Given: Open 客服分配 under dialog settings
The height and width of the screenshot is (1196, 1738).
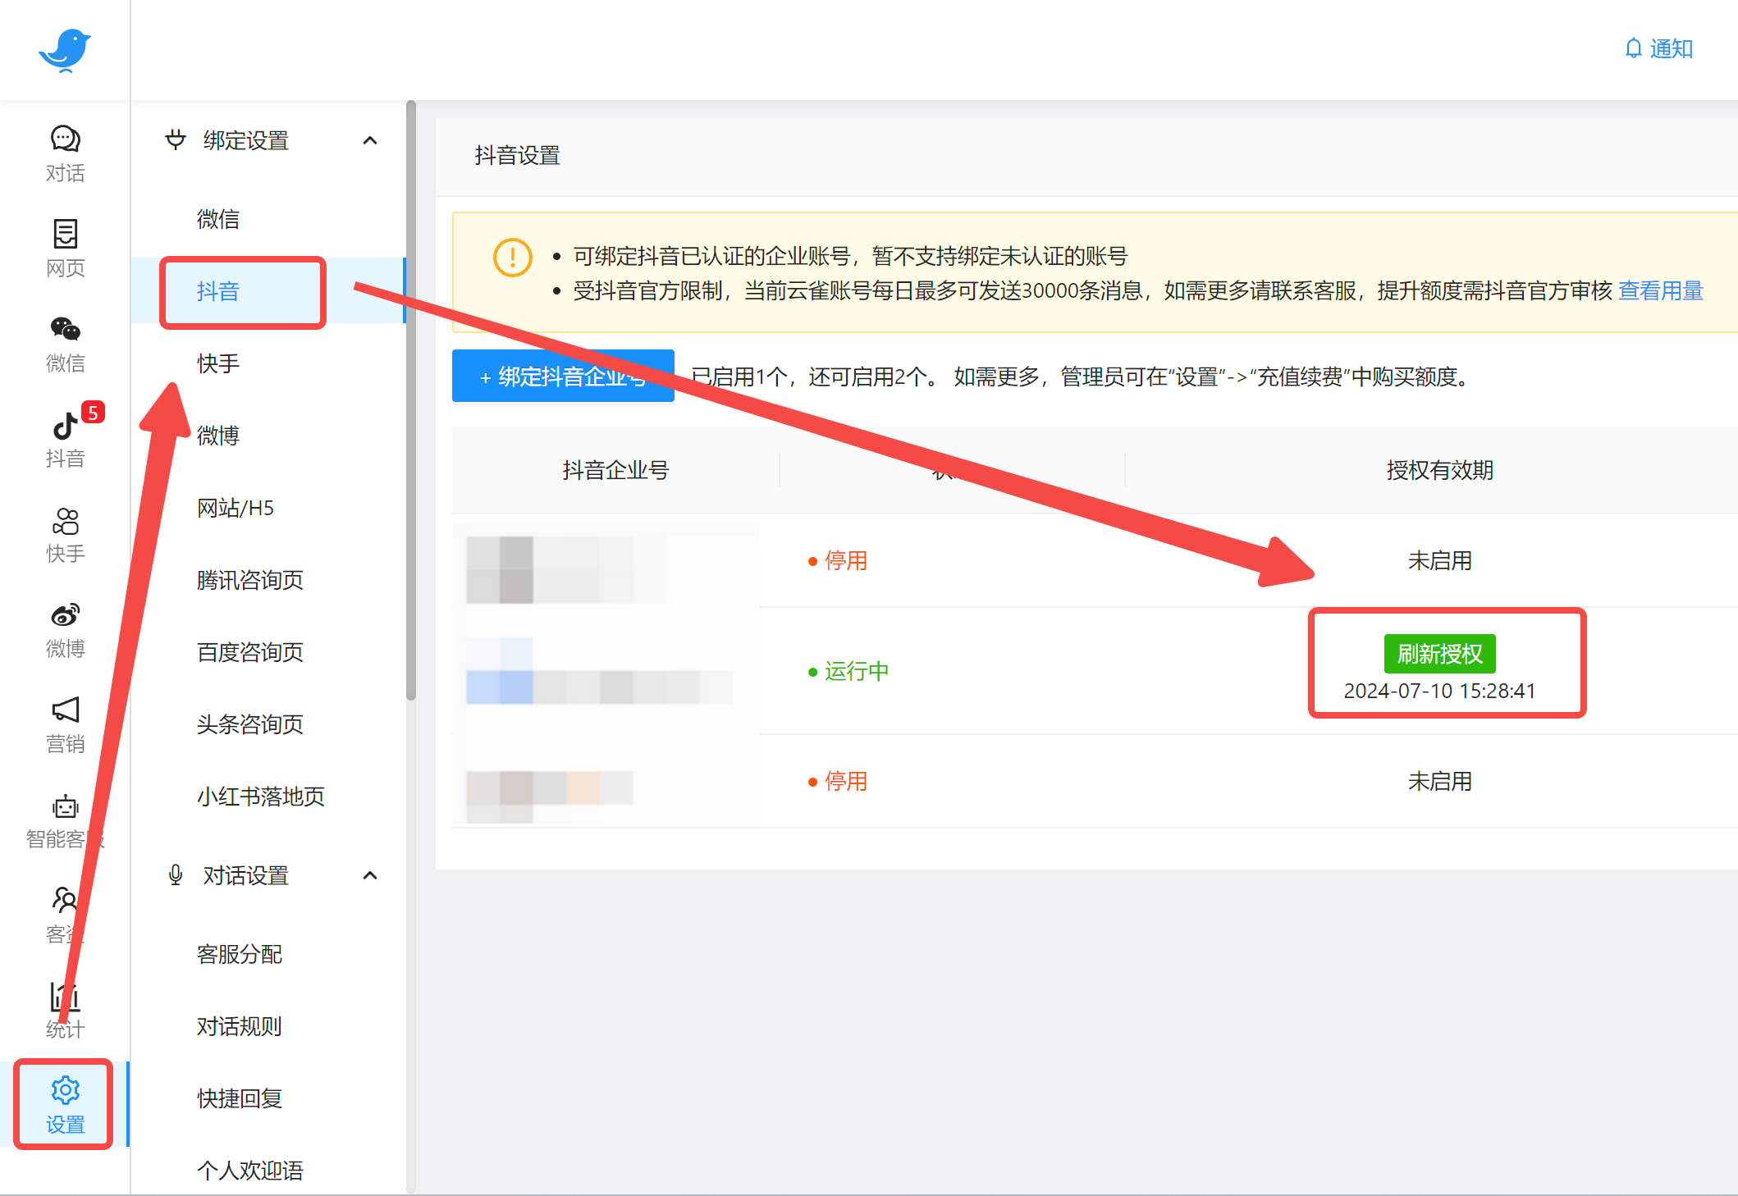Looking at the screenshot, I should (240, 954).
